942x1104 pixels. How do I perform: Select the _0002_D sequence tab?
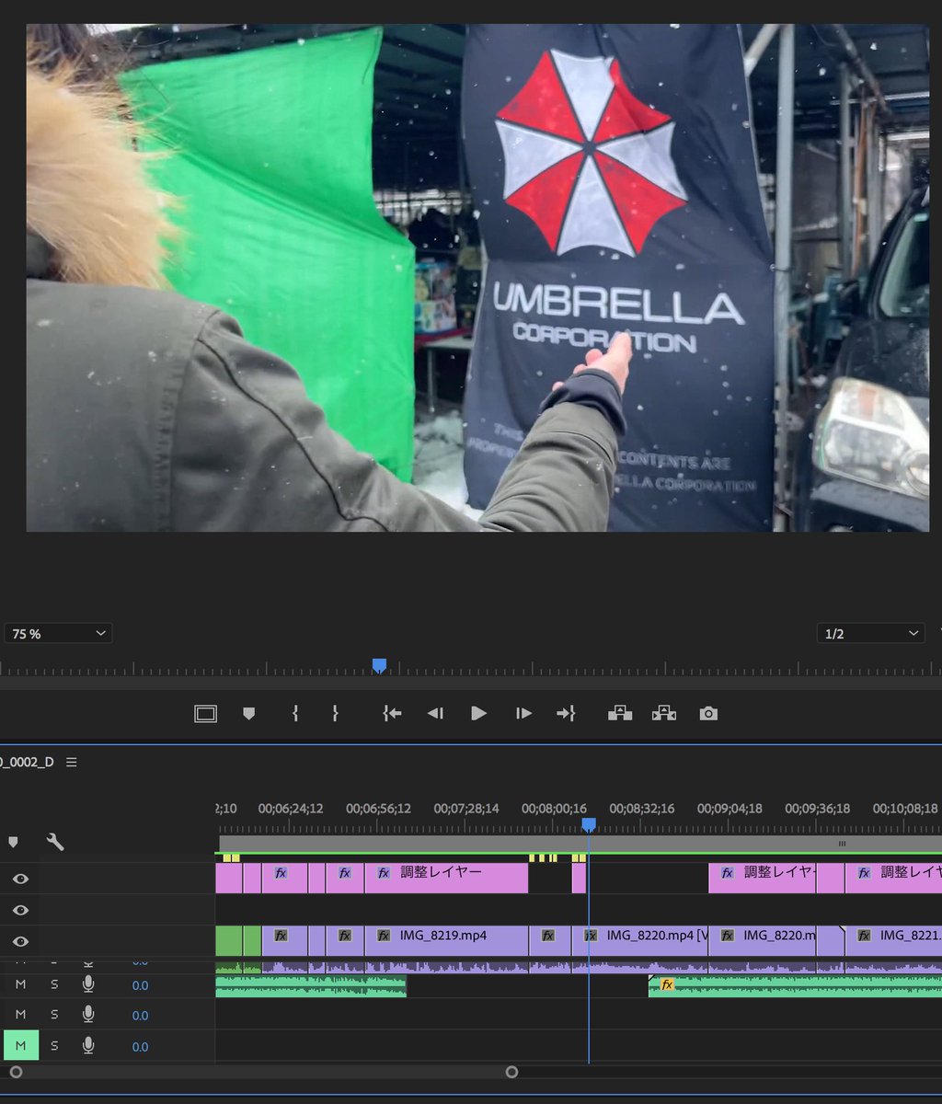[28, 763]
